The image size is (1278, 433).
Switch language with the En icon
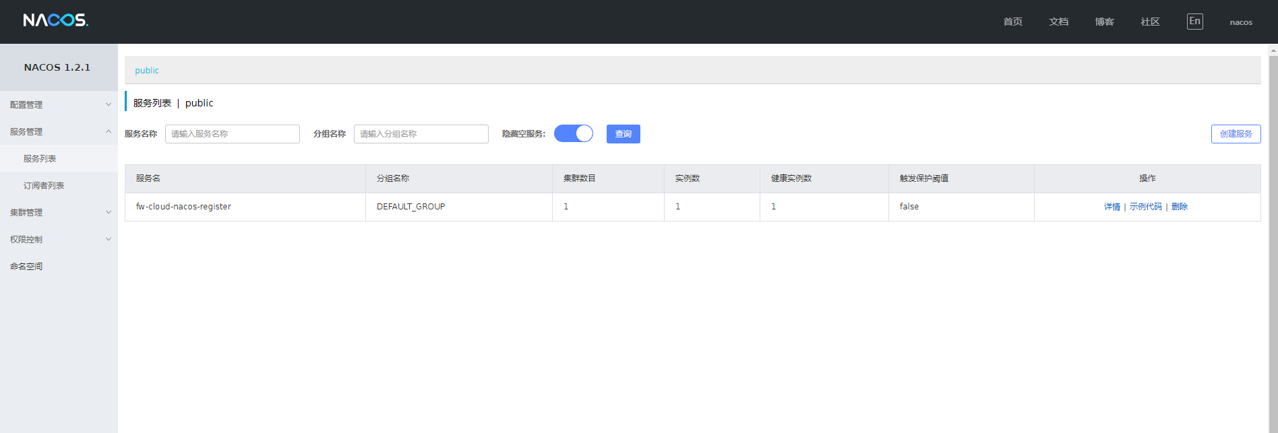click(1194, 22)
